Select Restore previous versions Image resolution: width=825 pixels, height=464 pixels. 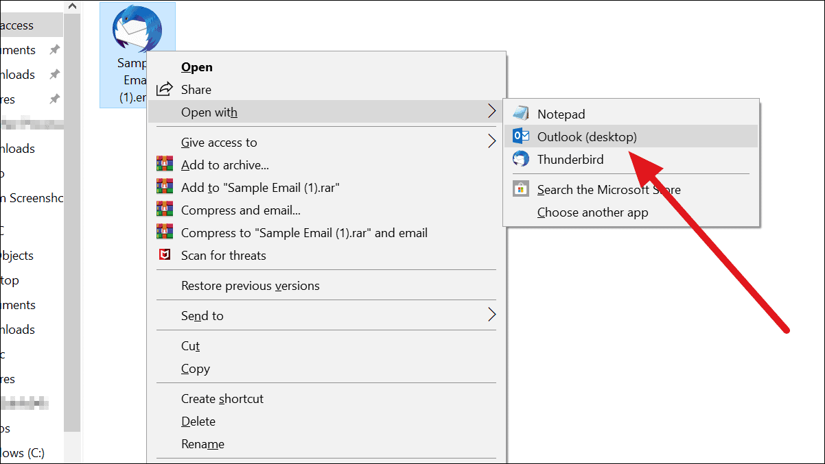[251, 285]
